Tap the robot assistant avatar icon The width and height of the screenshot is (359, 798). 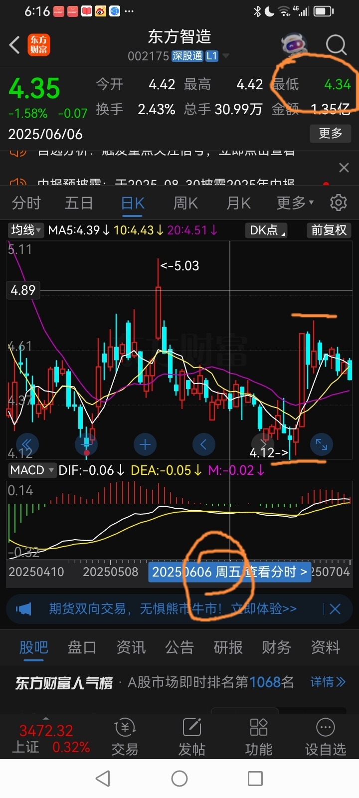click(294, 45)
